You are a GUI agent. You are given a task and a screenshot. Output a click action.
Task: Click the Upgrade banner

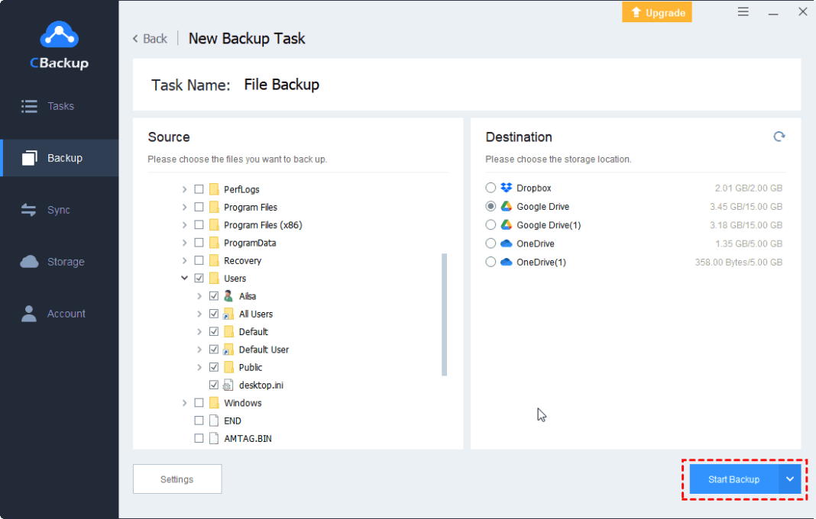tap(656, 11)
